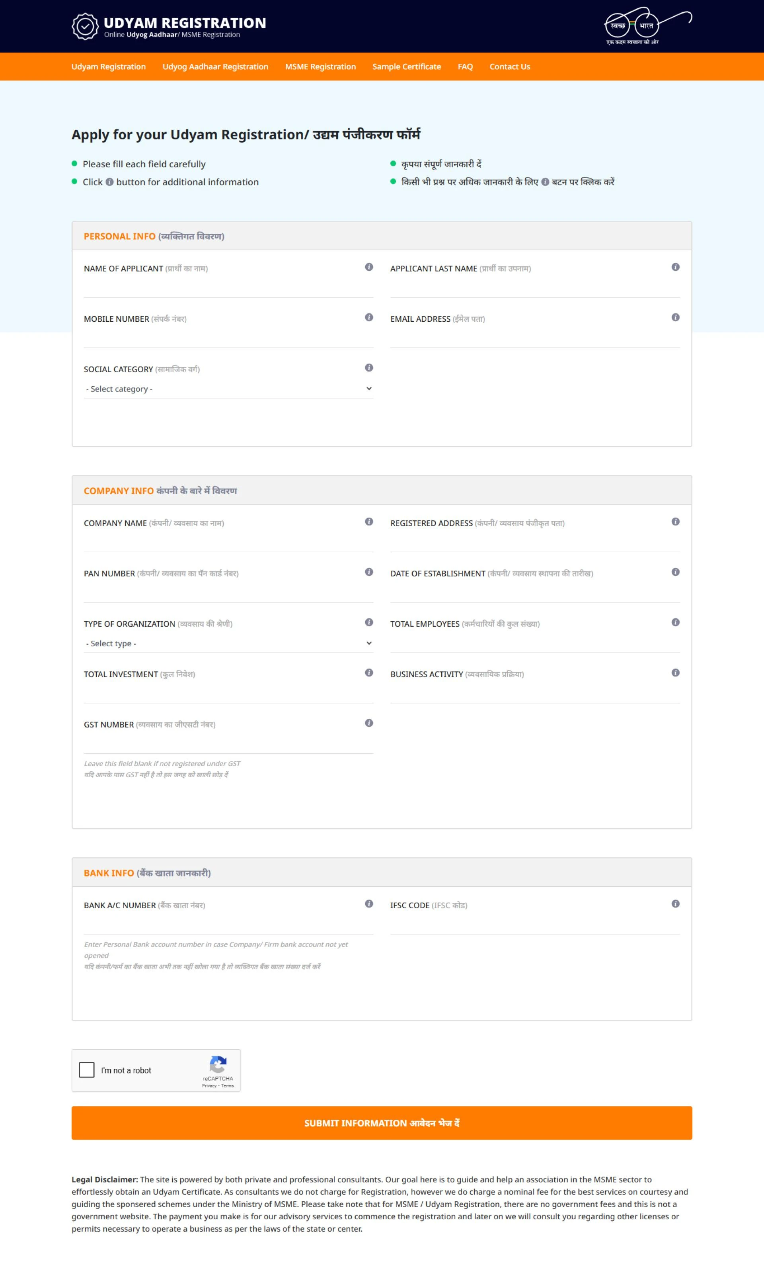Click info icon for Name of Applicant
This screenshot has width=764, height=1273.
(x=369, y=267)
